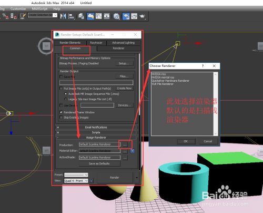Select the Renderer tab
Viewport: 263px width, 213px height.
pos(118,49)
